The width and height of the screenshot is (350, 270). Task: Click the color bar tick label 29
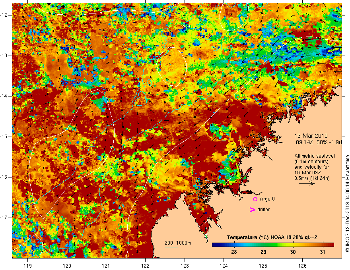(x=263, y=252)
